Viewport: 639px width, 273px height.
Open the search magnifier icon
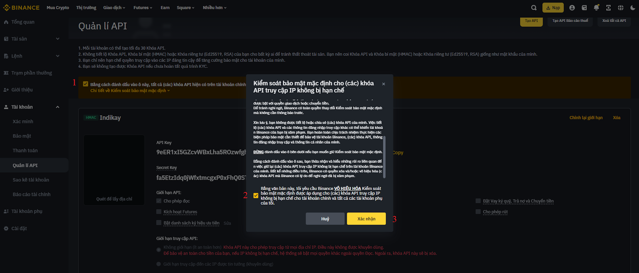(x=534, y=8)
